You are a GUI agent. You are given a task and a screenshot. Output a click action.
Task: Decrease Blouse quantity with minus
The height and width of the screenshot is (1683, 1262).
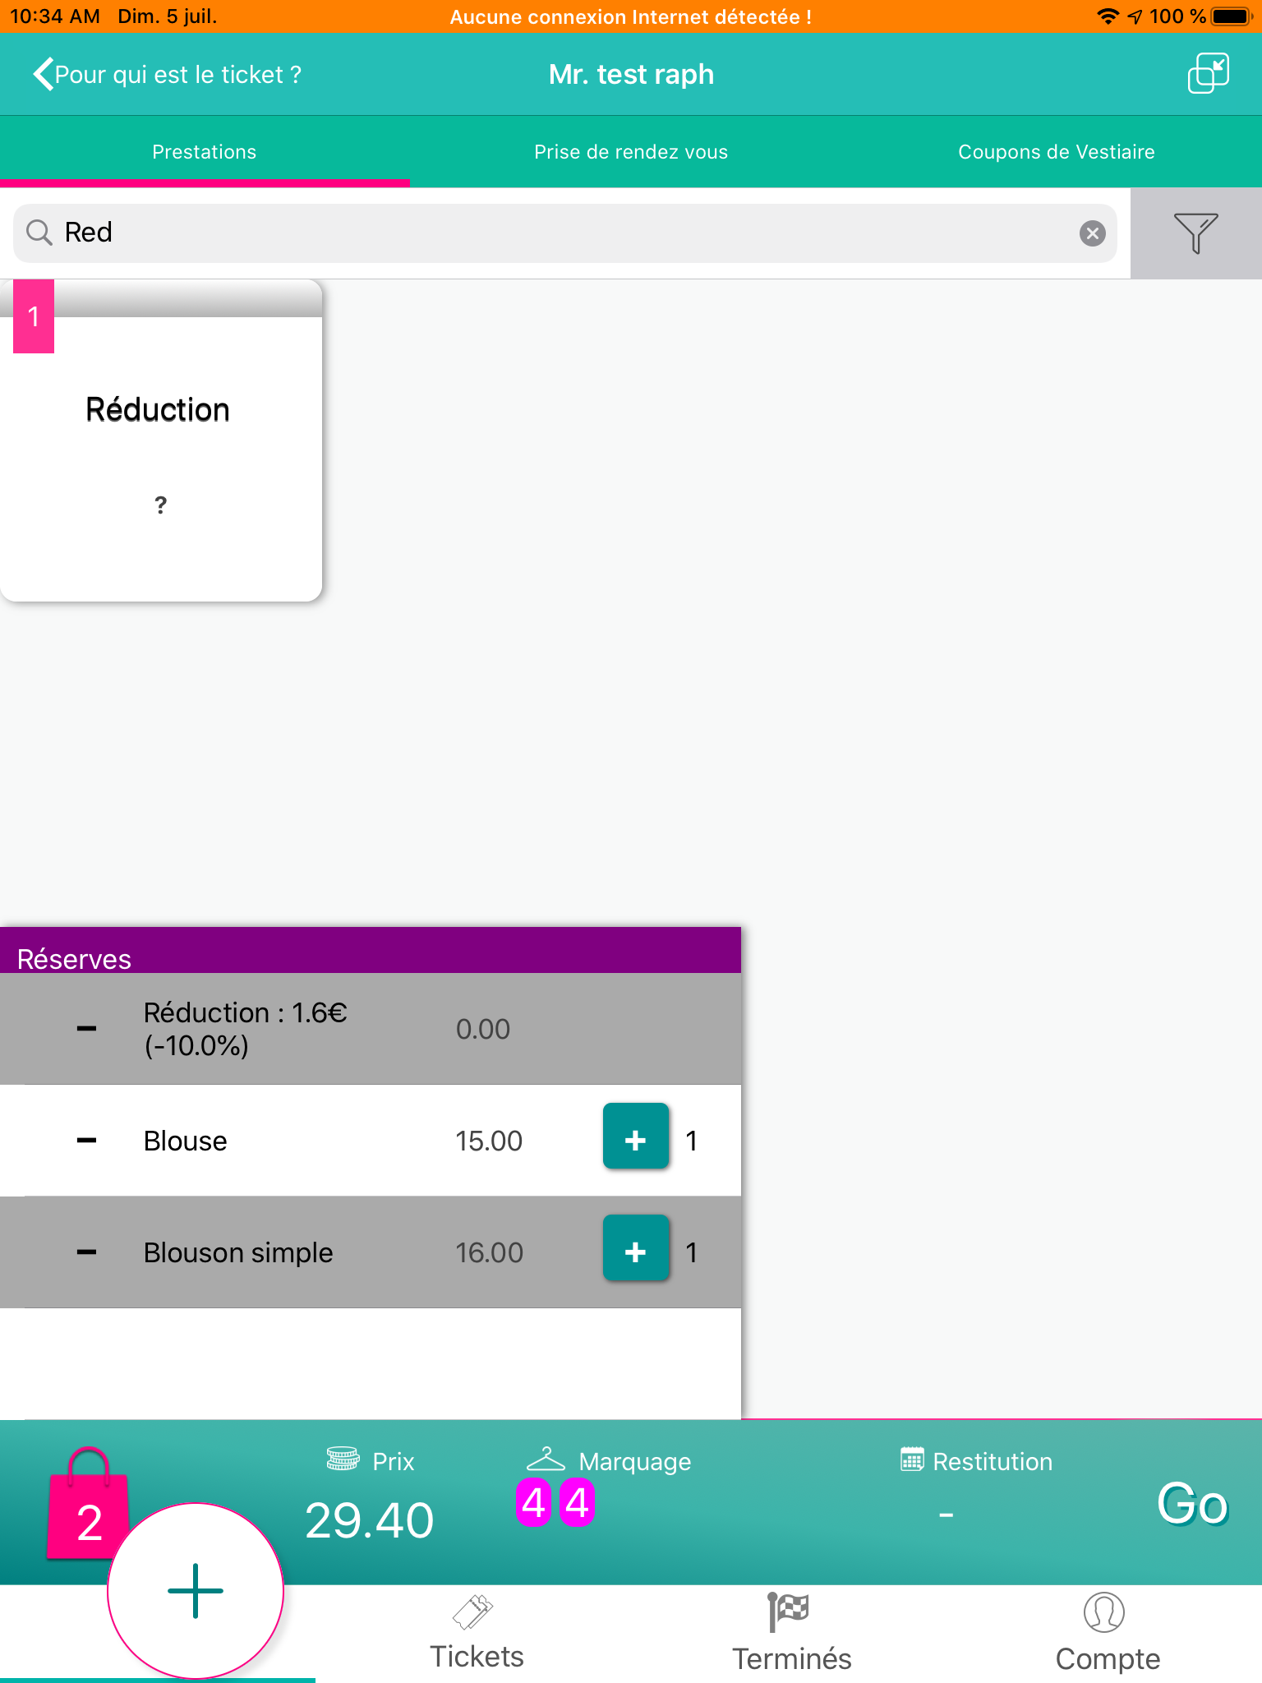click(x=86, y=1141)
